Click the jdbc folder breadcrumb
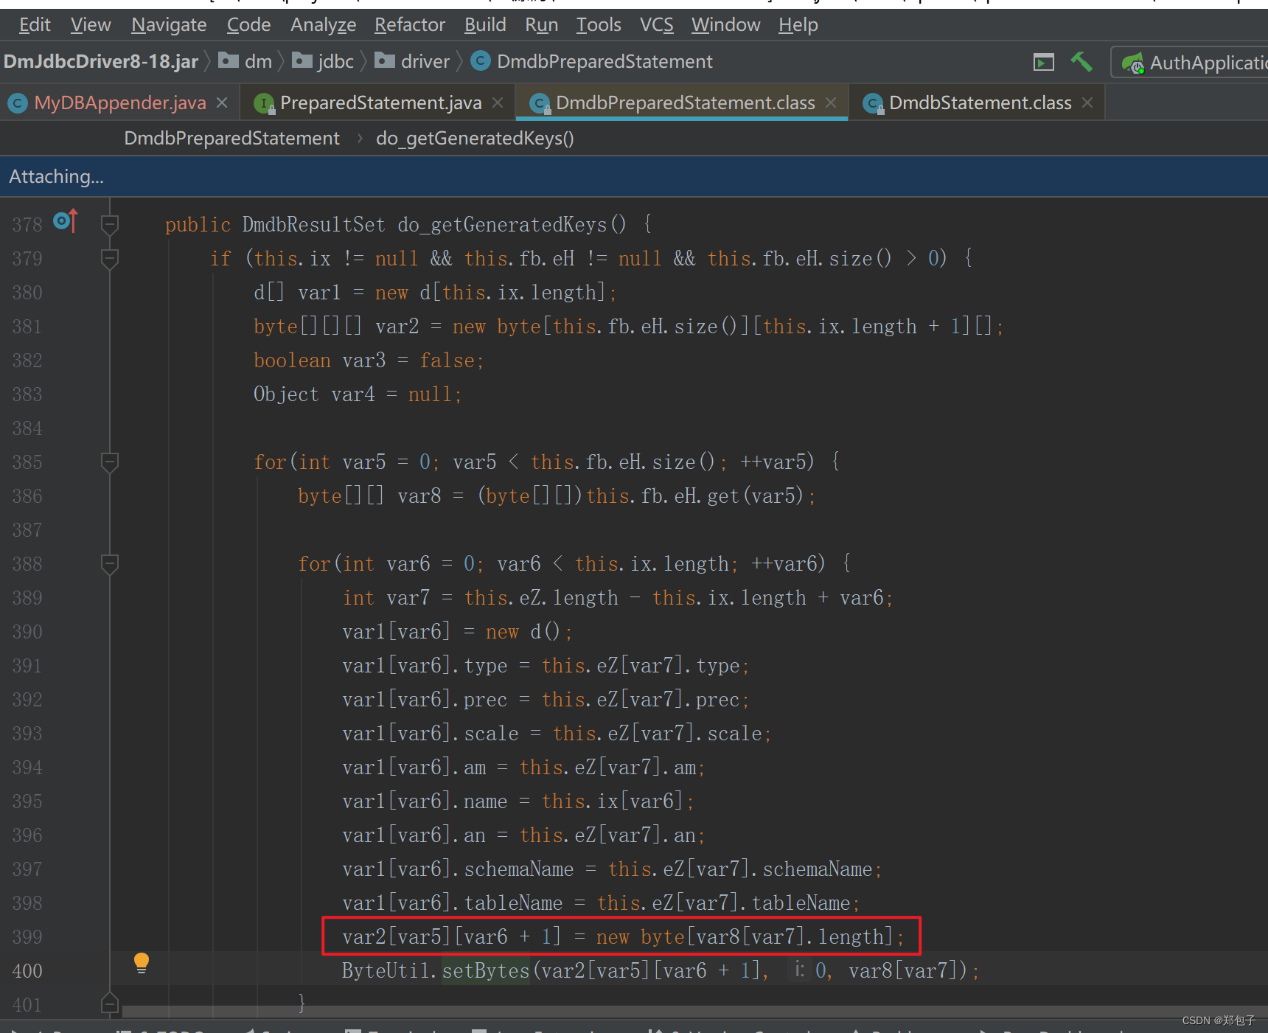Viewport: 1268px width, 1033px height. [324, 61]
